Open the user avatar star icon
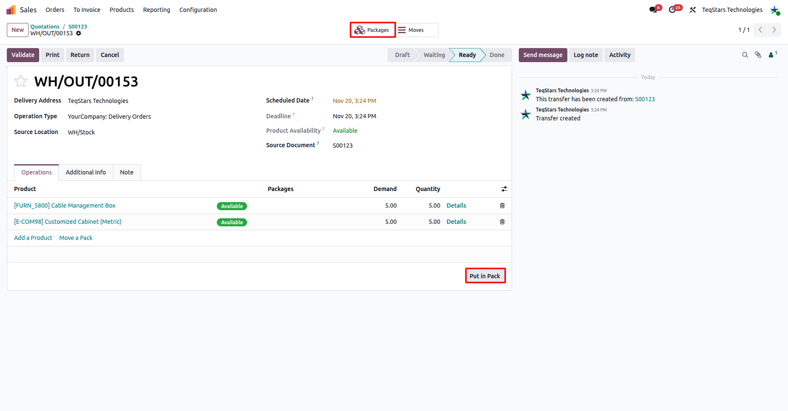 coord(775,10)
